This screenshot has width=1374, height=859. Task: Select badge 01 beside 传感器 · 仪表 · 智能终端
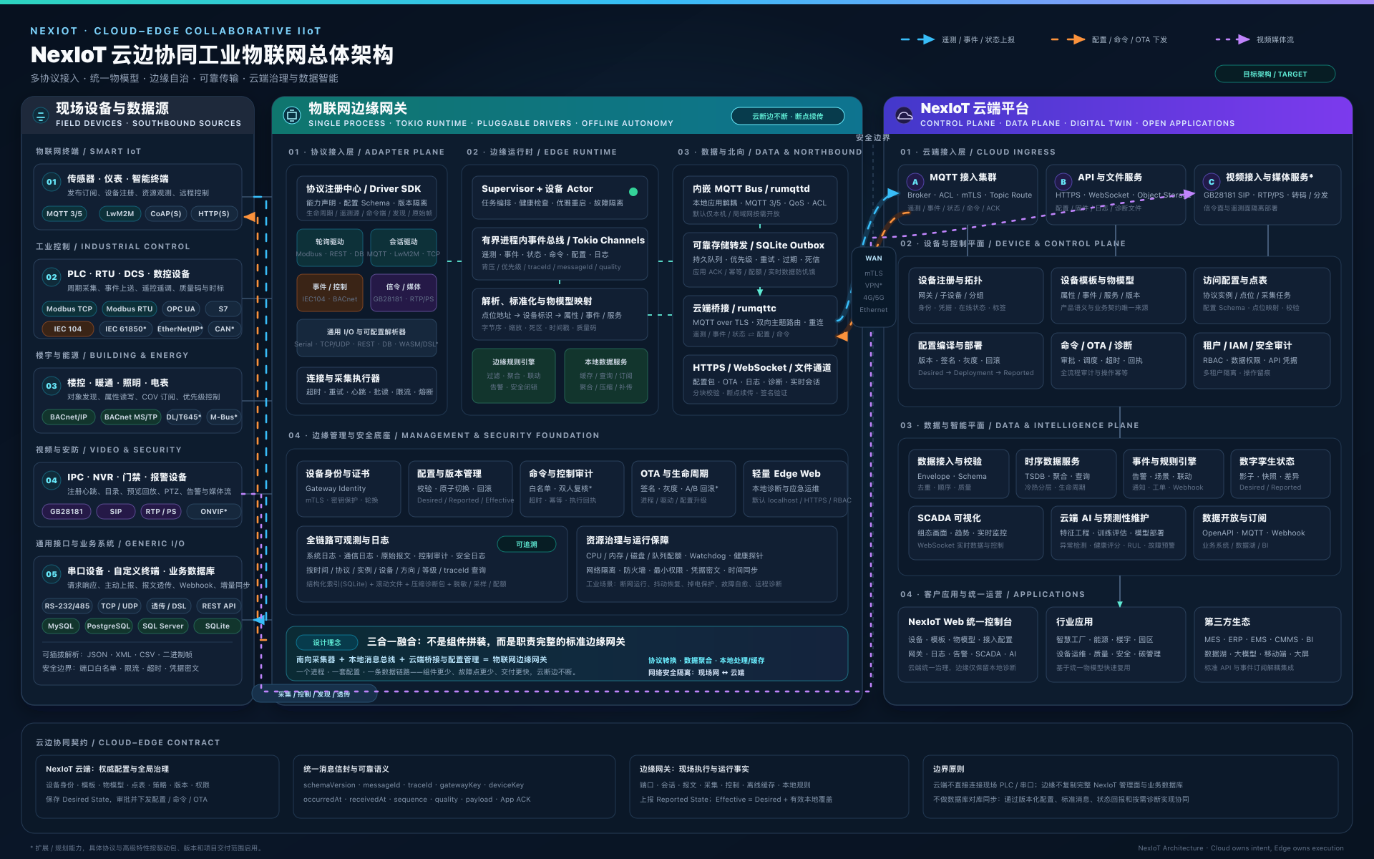click(52, 182)
